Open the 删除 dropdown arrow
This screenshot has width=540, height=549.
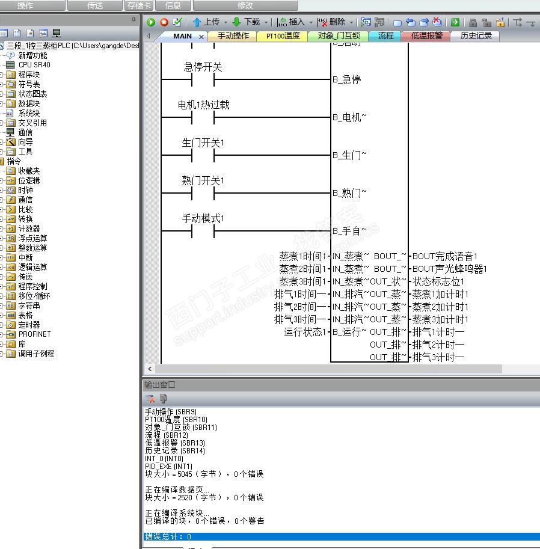click(x=351, y=22)
